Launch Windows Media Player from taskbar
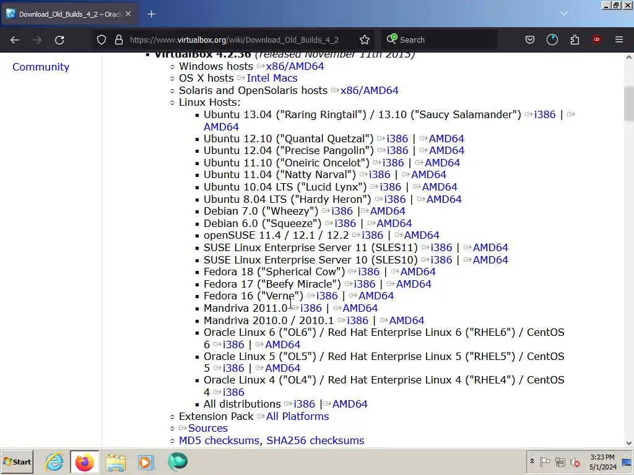The width and height of the screenshot is (634, 475). point(146,462)
